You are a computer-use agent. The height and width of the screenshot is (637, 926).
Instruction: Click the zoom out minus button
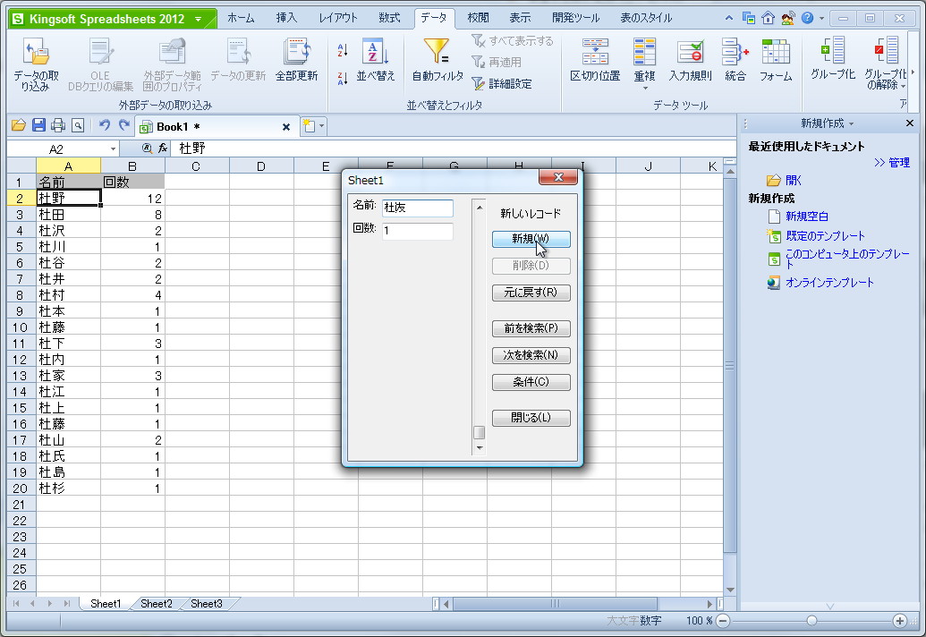coord(723,621)
